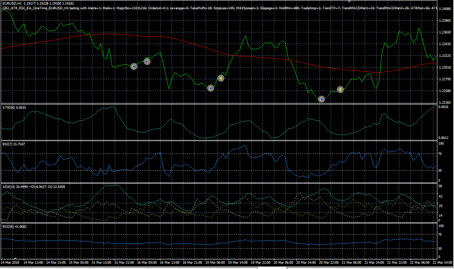Click the 21 Mar 14:00 time label
This screenshot has height=269, width=454.
[x=374, y=262]
